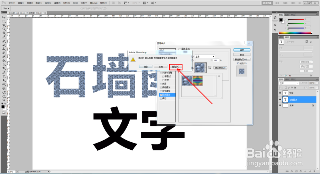Click the foreground color swatch in Color panel
This screenshot has height=174, width=320.
click(x=281, y=20)
